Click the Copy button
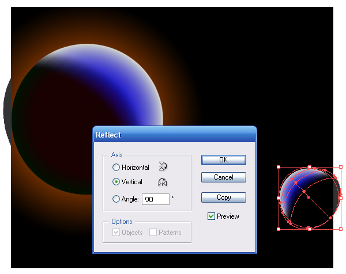The image size is (346, 274). pos(224,197)
